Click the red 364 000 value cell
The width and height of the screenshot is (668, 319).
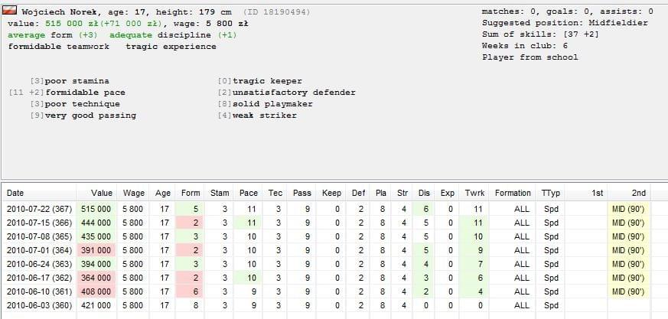[96, 278]
